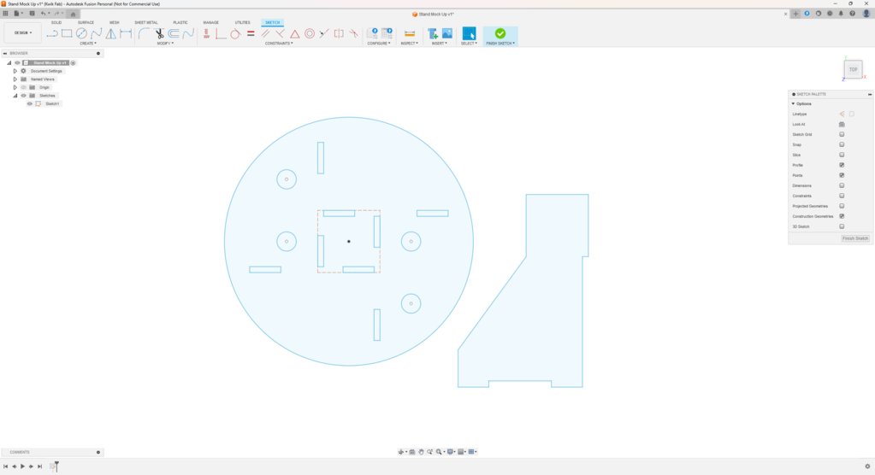Image resolution: width=875 pixels, height=475 pixels.
Task: Collapse the Sketches node
Action: tap(15, 96)
